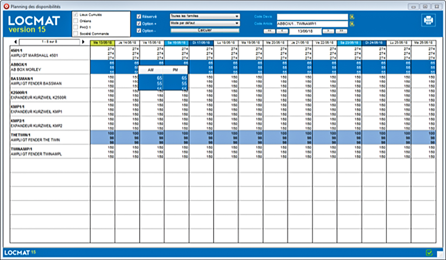Viewport: 446px width, 260px height.
Task: Click the '1 - 8 sur 8' pager field
Action: 49,42
